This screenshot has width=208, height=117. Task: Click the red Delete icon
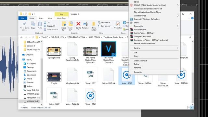78,24
